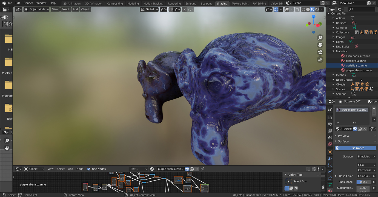Switch to material preview shading
This screenshot has height=197, width=378.
[x=313, y=9]
